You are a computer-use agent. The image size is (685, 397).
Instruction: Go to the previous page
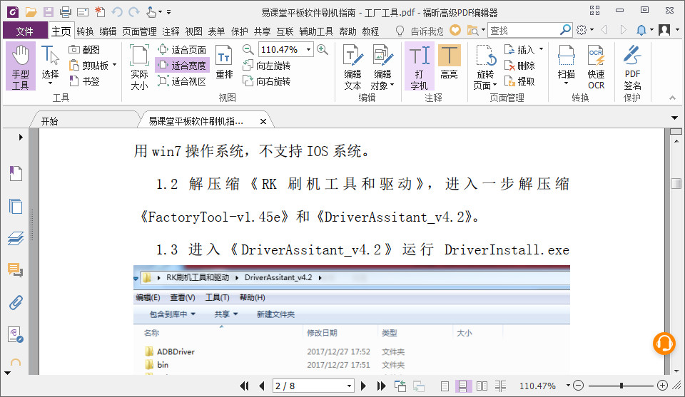click(x=261, y=386)
